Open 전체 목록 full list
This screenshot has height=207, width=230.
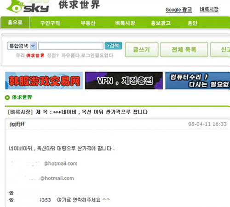(x=184, y=50)
